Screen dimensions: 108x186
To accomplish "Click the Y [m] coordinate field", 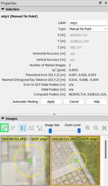I will [x=88, y=41].
